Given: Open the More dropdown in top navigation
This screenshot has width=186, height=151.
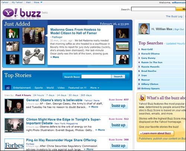Looking at the screenshot, I should (x=38, y=2).
